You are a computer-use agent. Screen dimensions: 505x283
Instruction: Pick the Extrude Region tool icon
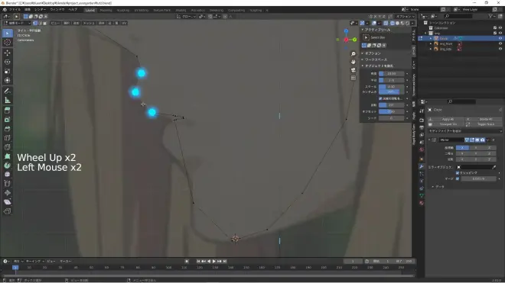coord(8,111)
